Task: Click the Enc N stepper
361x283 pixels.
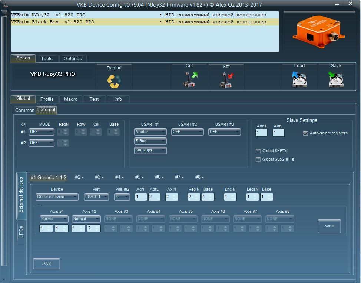Action: [230, 197]
